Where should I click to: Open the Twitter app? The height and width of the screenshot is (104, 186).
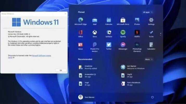109,46
